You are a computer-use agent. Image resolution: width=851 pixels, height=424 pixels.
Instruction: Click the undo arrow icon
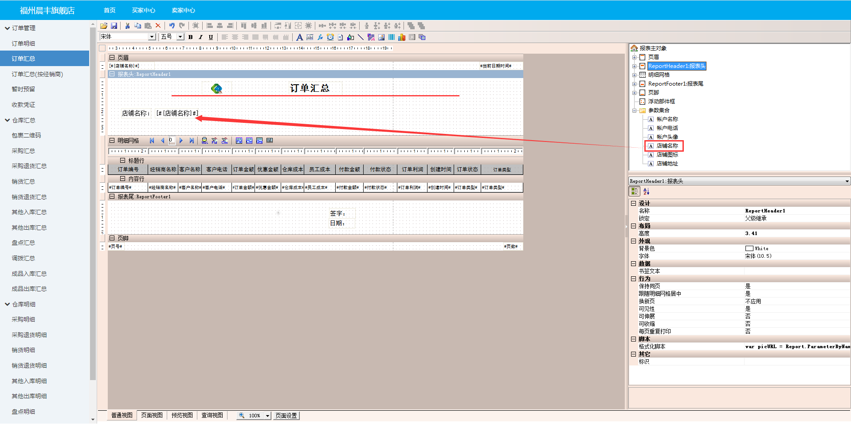(x=172, y=26)
